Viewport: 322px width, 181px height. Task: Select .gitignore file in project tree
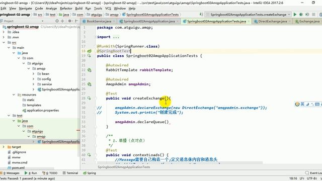click(16, 152)
